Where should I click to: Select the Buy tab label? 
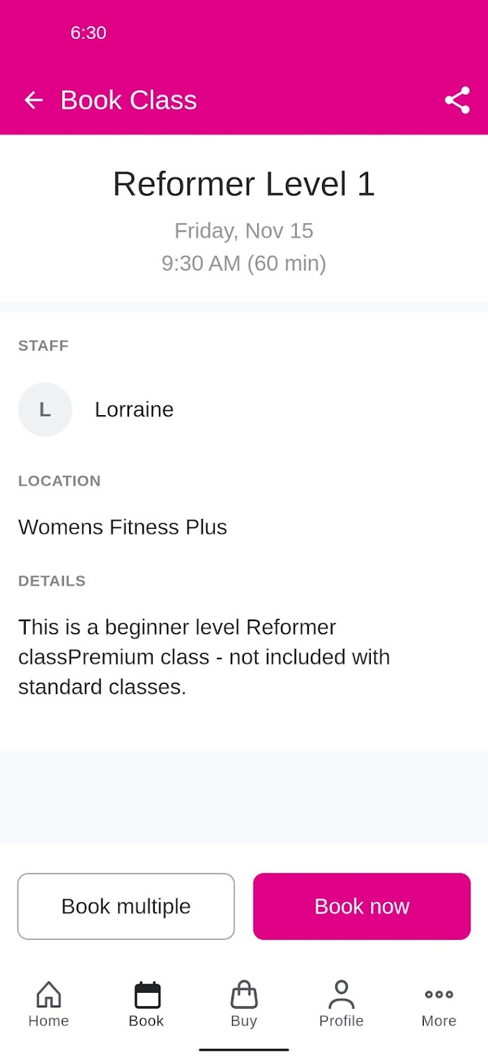(244, 1021)
